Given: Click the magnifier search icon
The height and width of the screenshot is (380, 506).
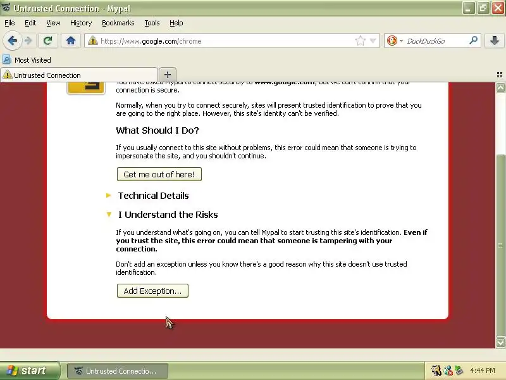Looking at the screenshot, I should click(473, 41).
